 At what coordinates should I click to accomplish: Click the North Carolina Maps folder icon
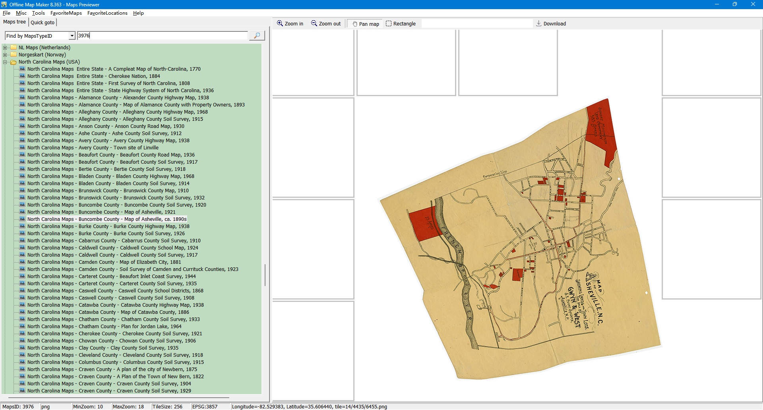tap(14, 62)
